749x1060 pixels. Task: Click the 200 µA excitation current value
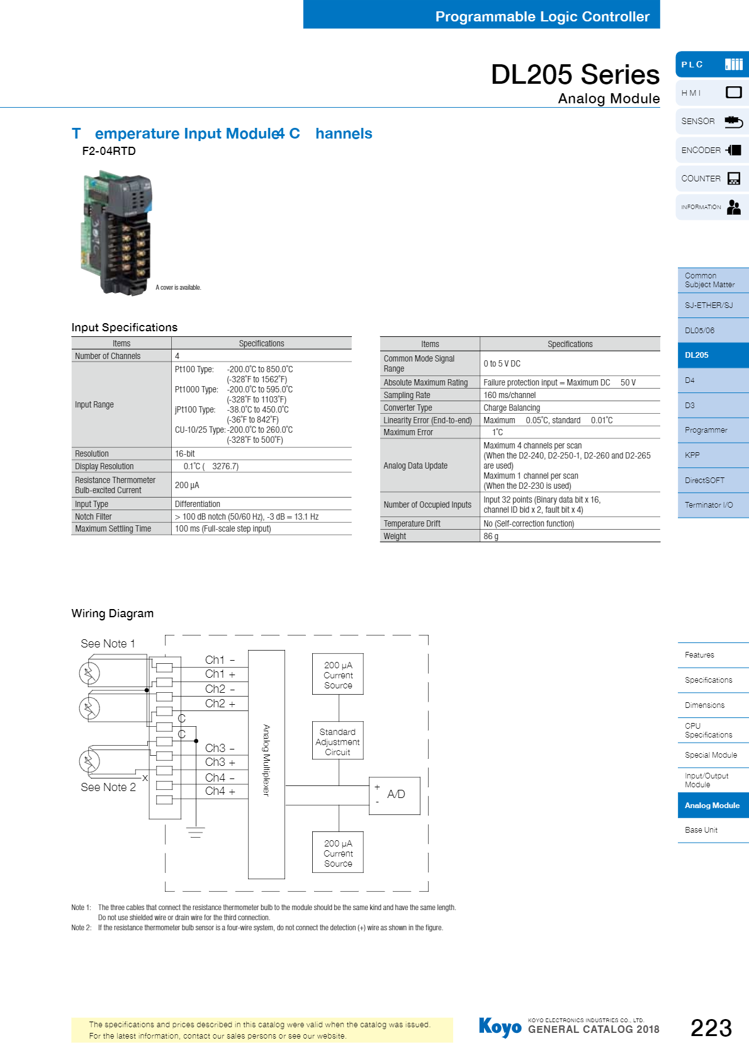(187, 485)
